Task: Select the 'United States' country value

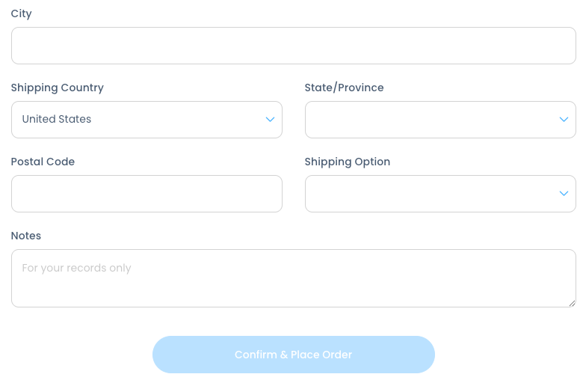Action: pyautogui.click(x=57, y=120)
